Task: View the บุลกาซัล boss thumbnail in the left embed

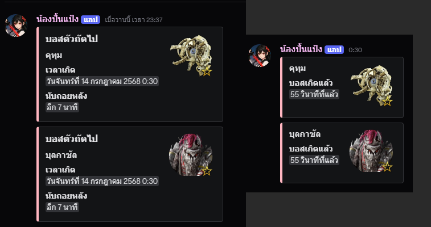Action: coord(191,155)
